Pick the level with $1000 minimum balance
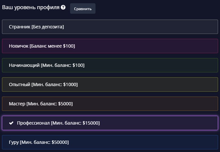Screen dimensions: 220x152 click(x=110, y=84)
